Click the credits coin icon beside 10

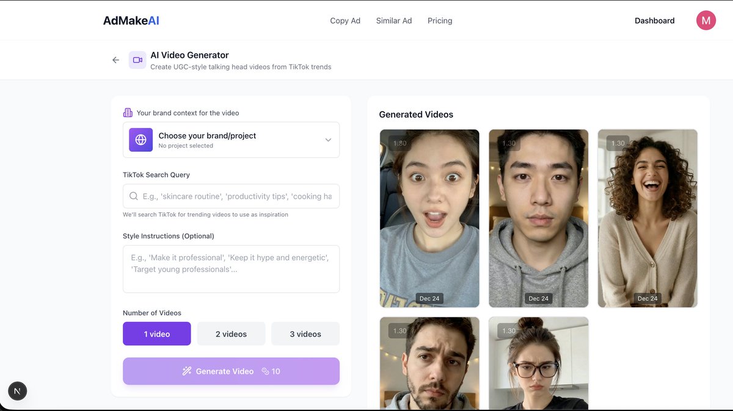[x=265, y=371]
